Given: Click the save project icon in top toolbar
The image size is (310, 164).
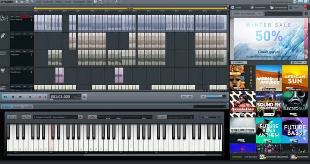Looking at the screenshot, I should (x=27, y=2).
